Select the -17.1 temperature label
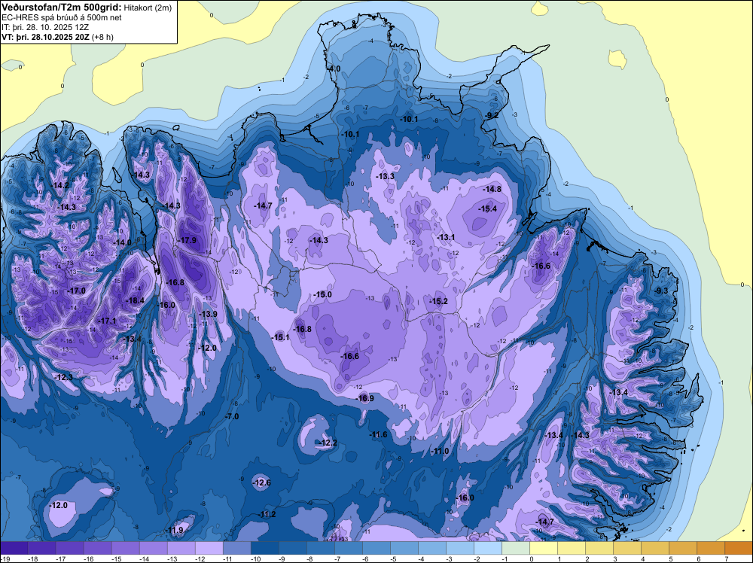This screenshot has height=563, width=753. 107,321
